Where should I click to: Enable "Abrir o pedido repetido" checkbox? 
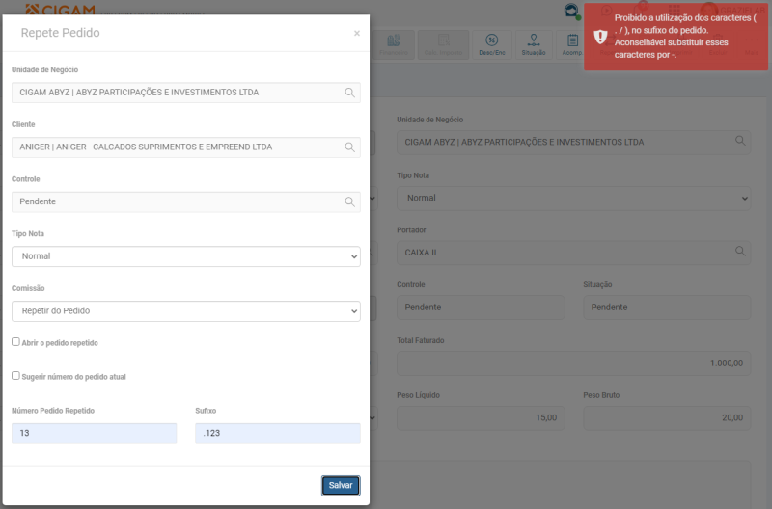pyautogui.click(x=15, y=342)
